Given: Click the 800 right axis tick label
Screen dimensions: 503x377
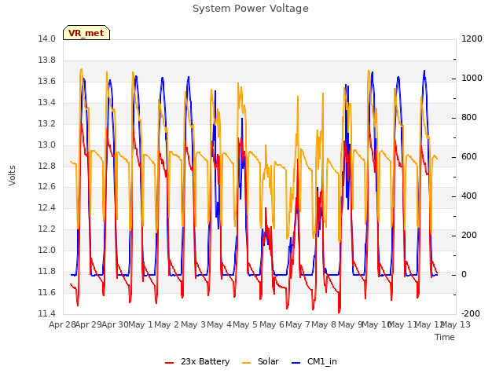Looking at the screenshot, I should tap(469, 118).
